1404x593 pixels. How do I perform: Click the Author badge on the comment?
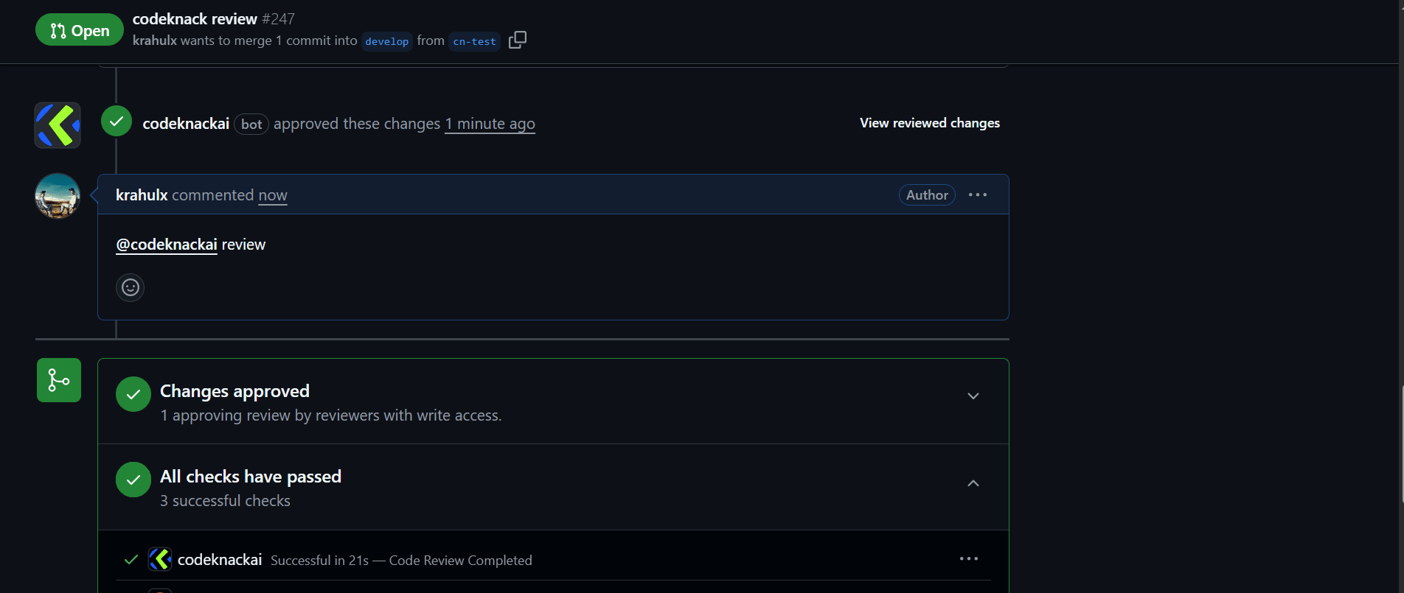pyautogui.click(x=927, y=194)
